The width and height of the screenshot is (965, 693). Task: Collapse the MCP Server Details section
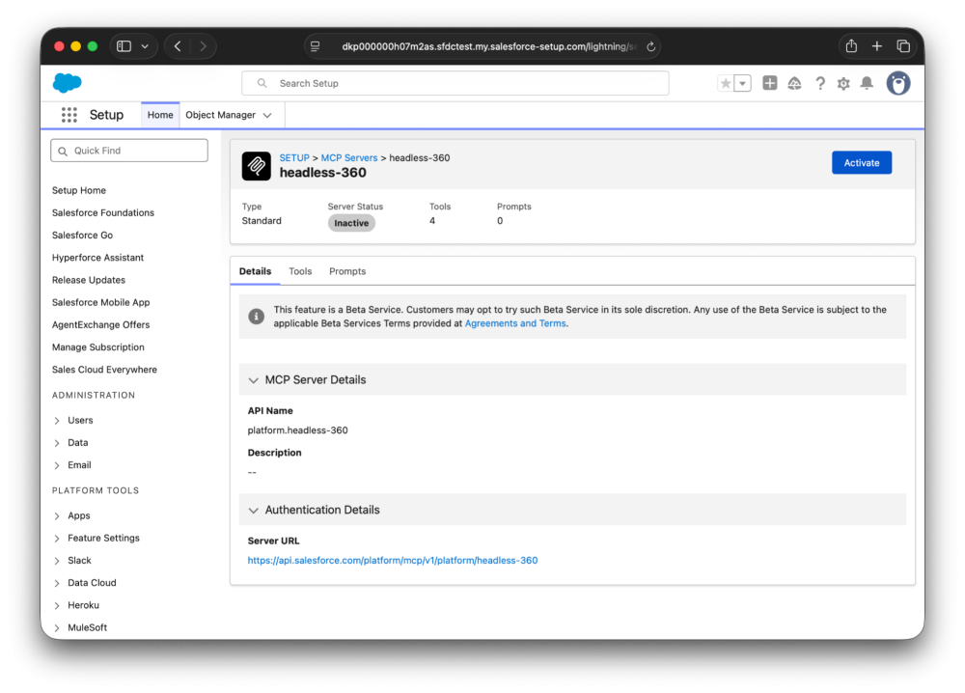click(253, 380)
